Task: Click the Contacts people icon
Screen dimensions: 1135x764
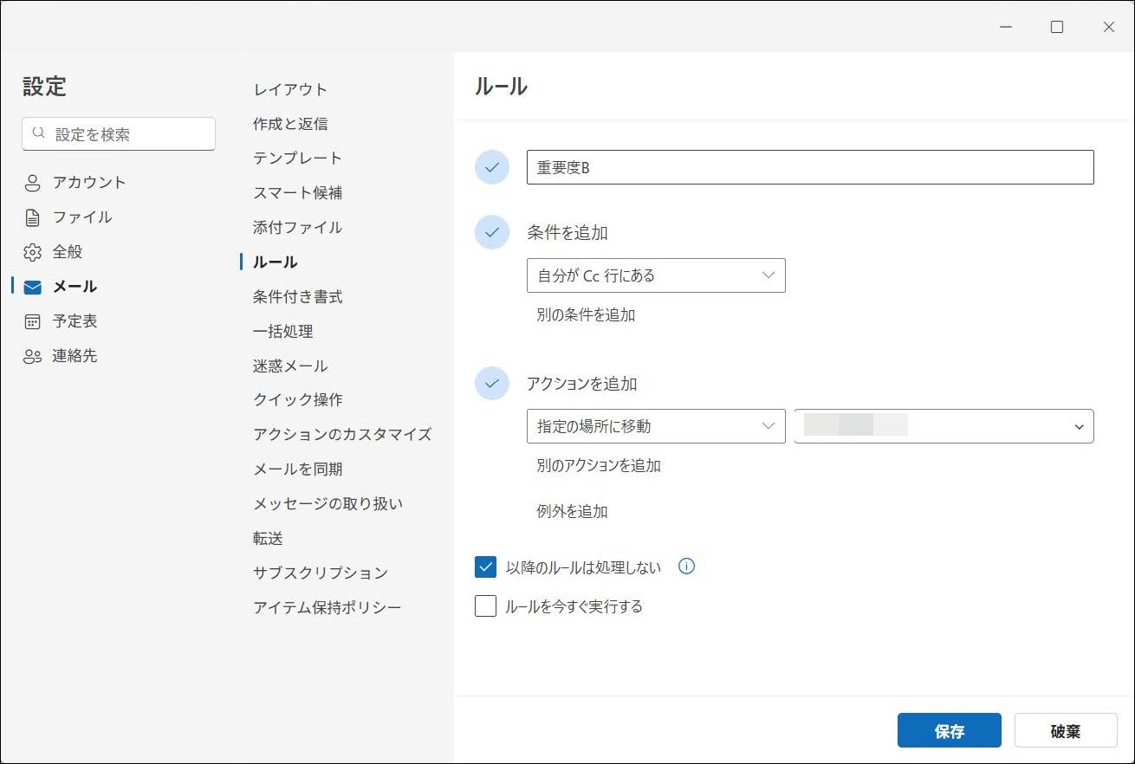Action: click(x=33, y=356)
